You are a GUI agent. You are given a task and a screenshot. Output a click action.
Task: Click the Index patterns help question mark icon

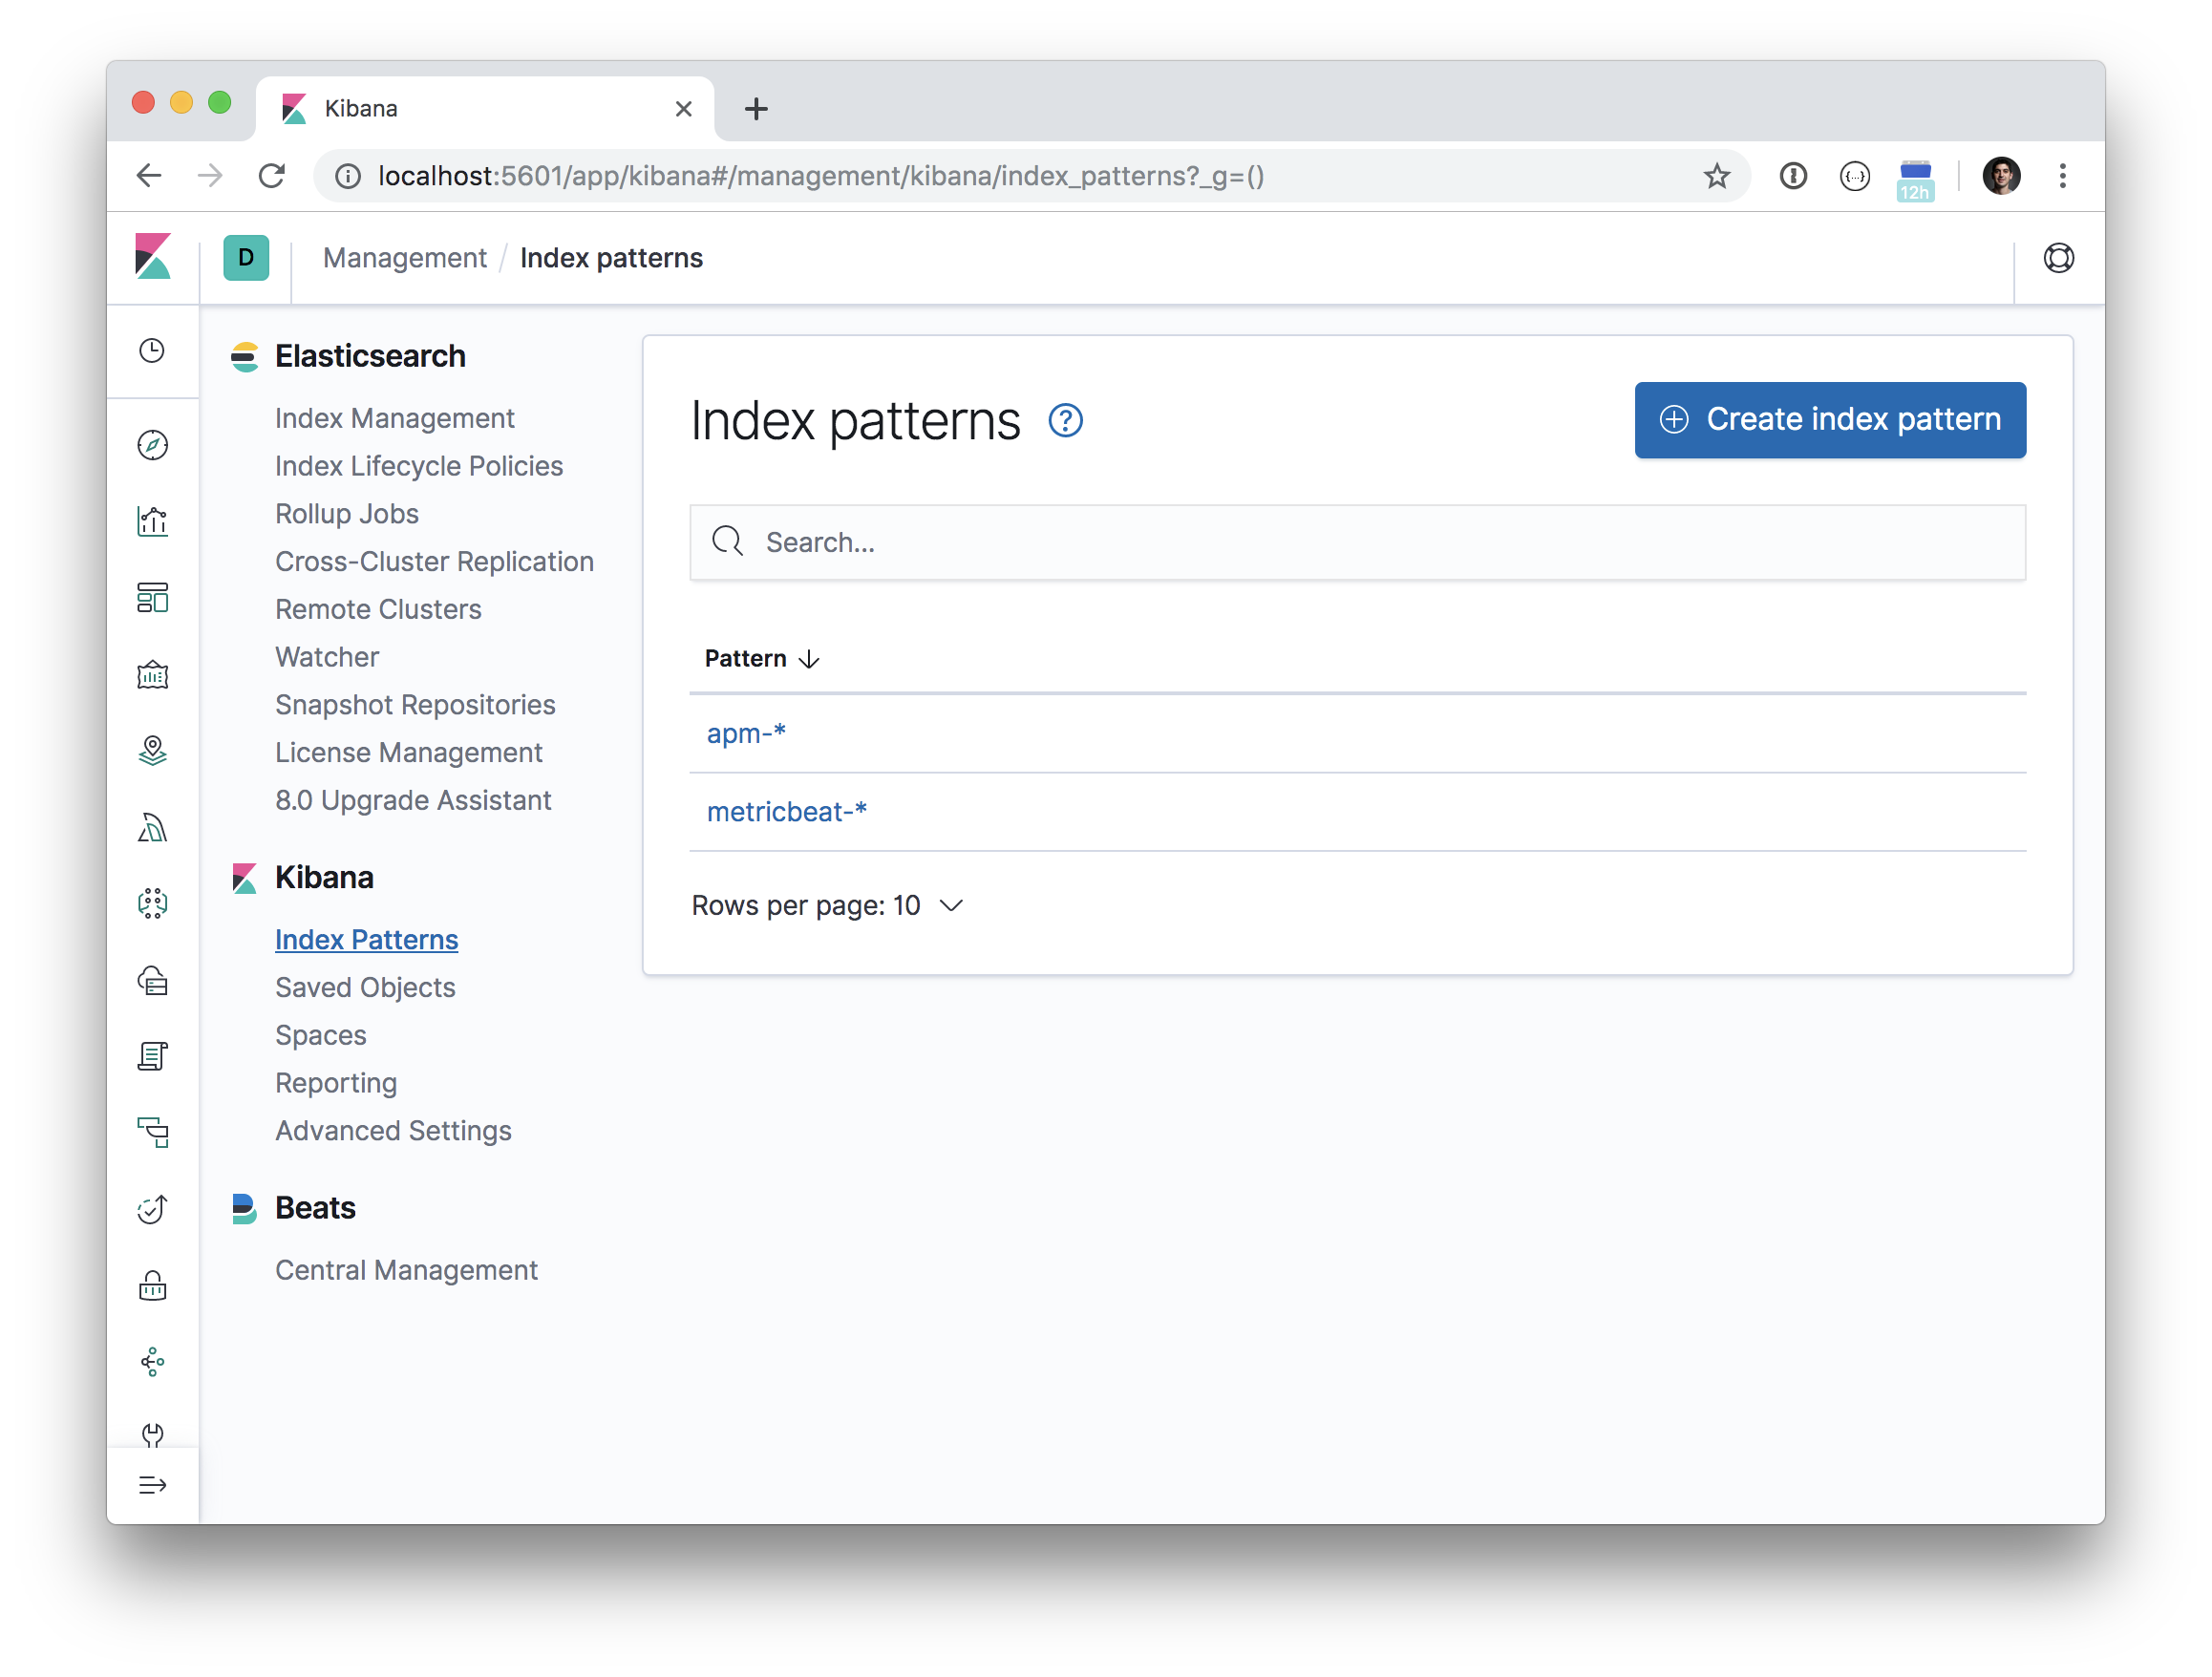point(1065,421)
